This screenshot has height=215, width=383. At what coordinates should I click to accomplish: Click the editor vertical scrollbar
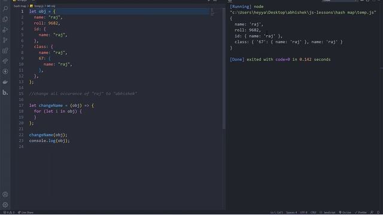(x=224, y=68)
